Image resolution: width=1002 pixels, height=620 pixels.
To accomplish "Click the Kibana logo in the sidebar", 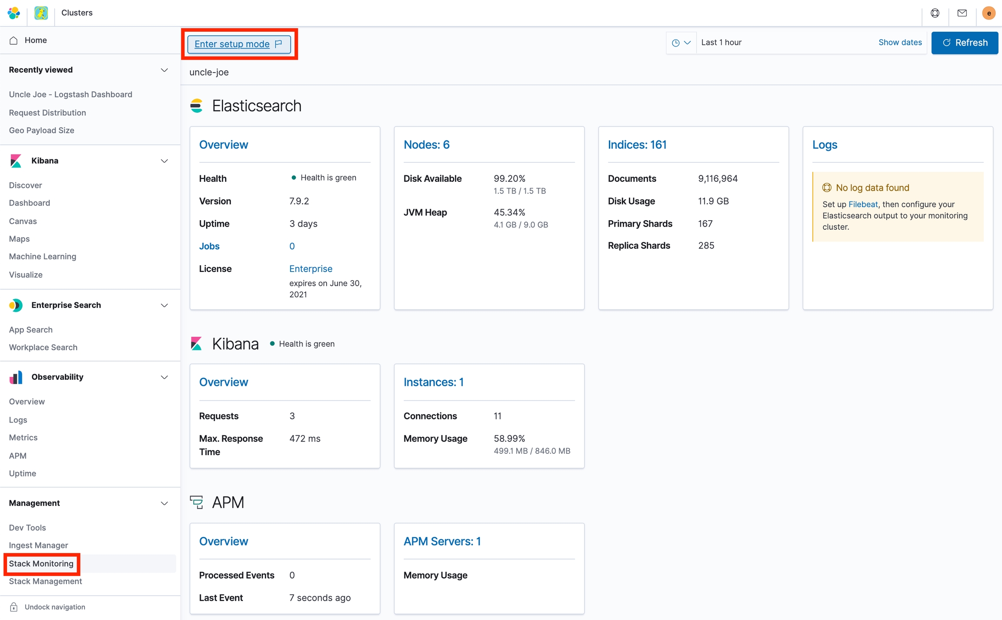I will click(16, 161).
